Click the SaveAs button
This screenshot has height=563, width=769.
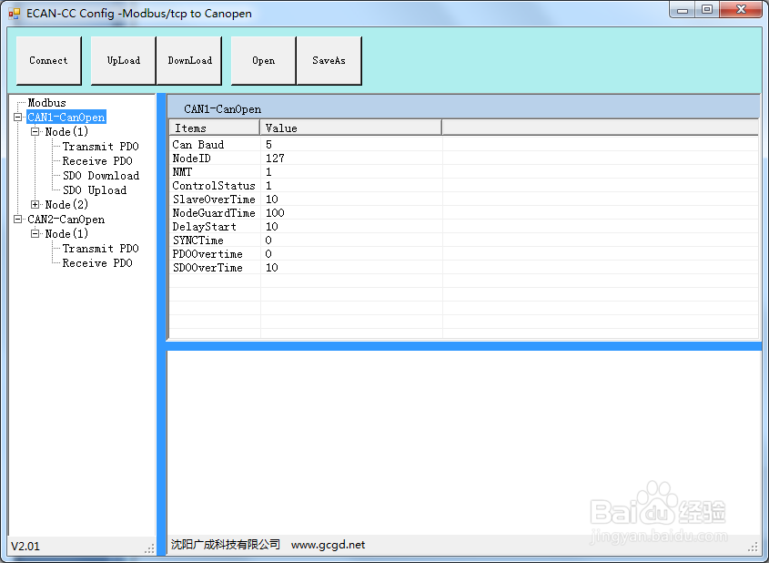coord(329,60)
